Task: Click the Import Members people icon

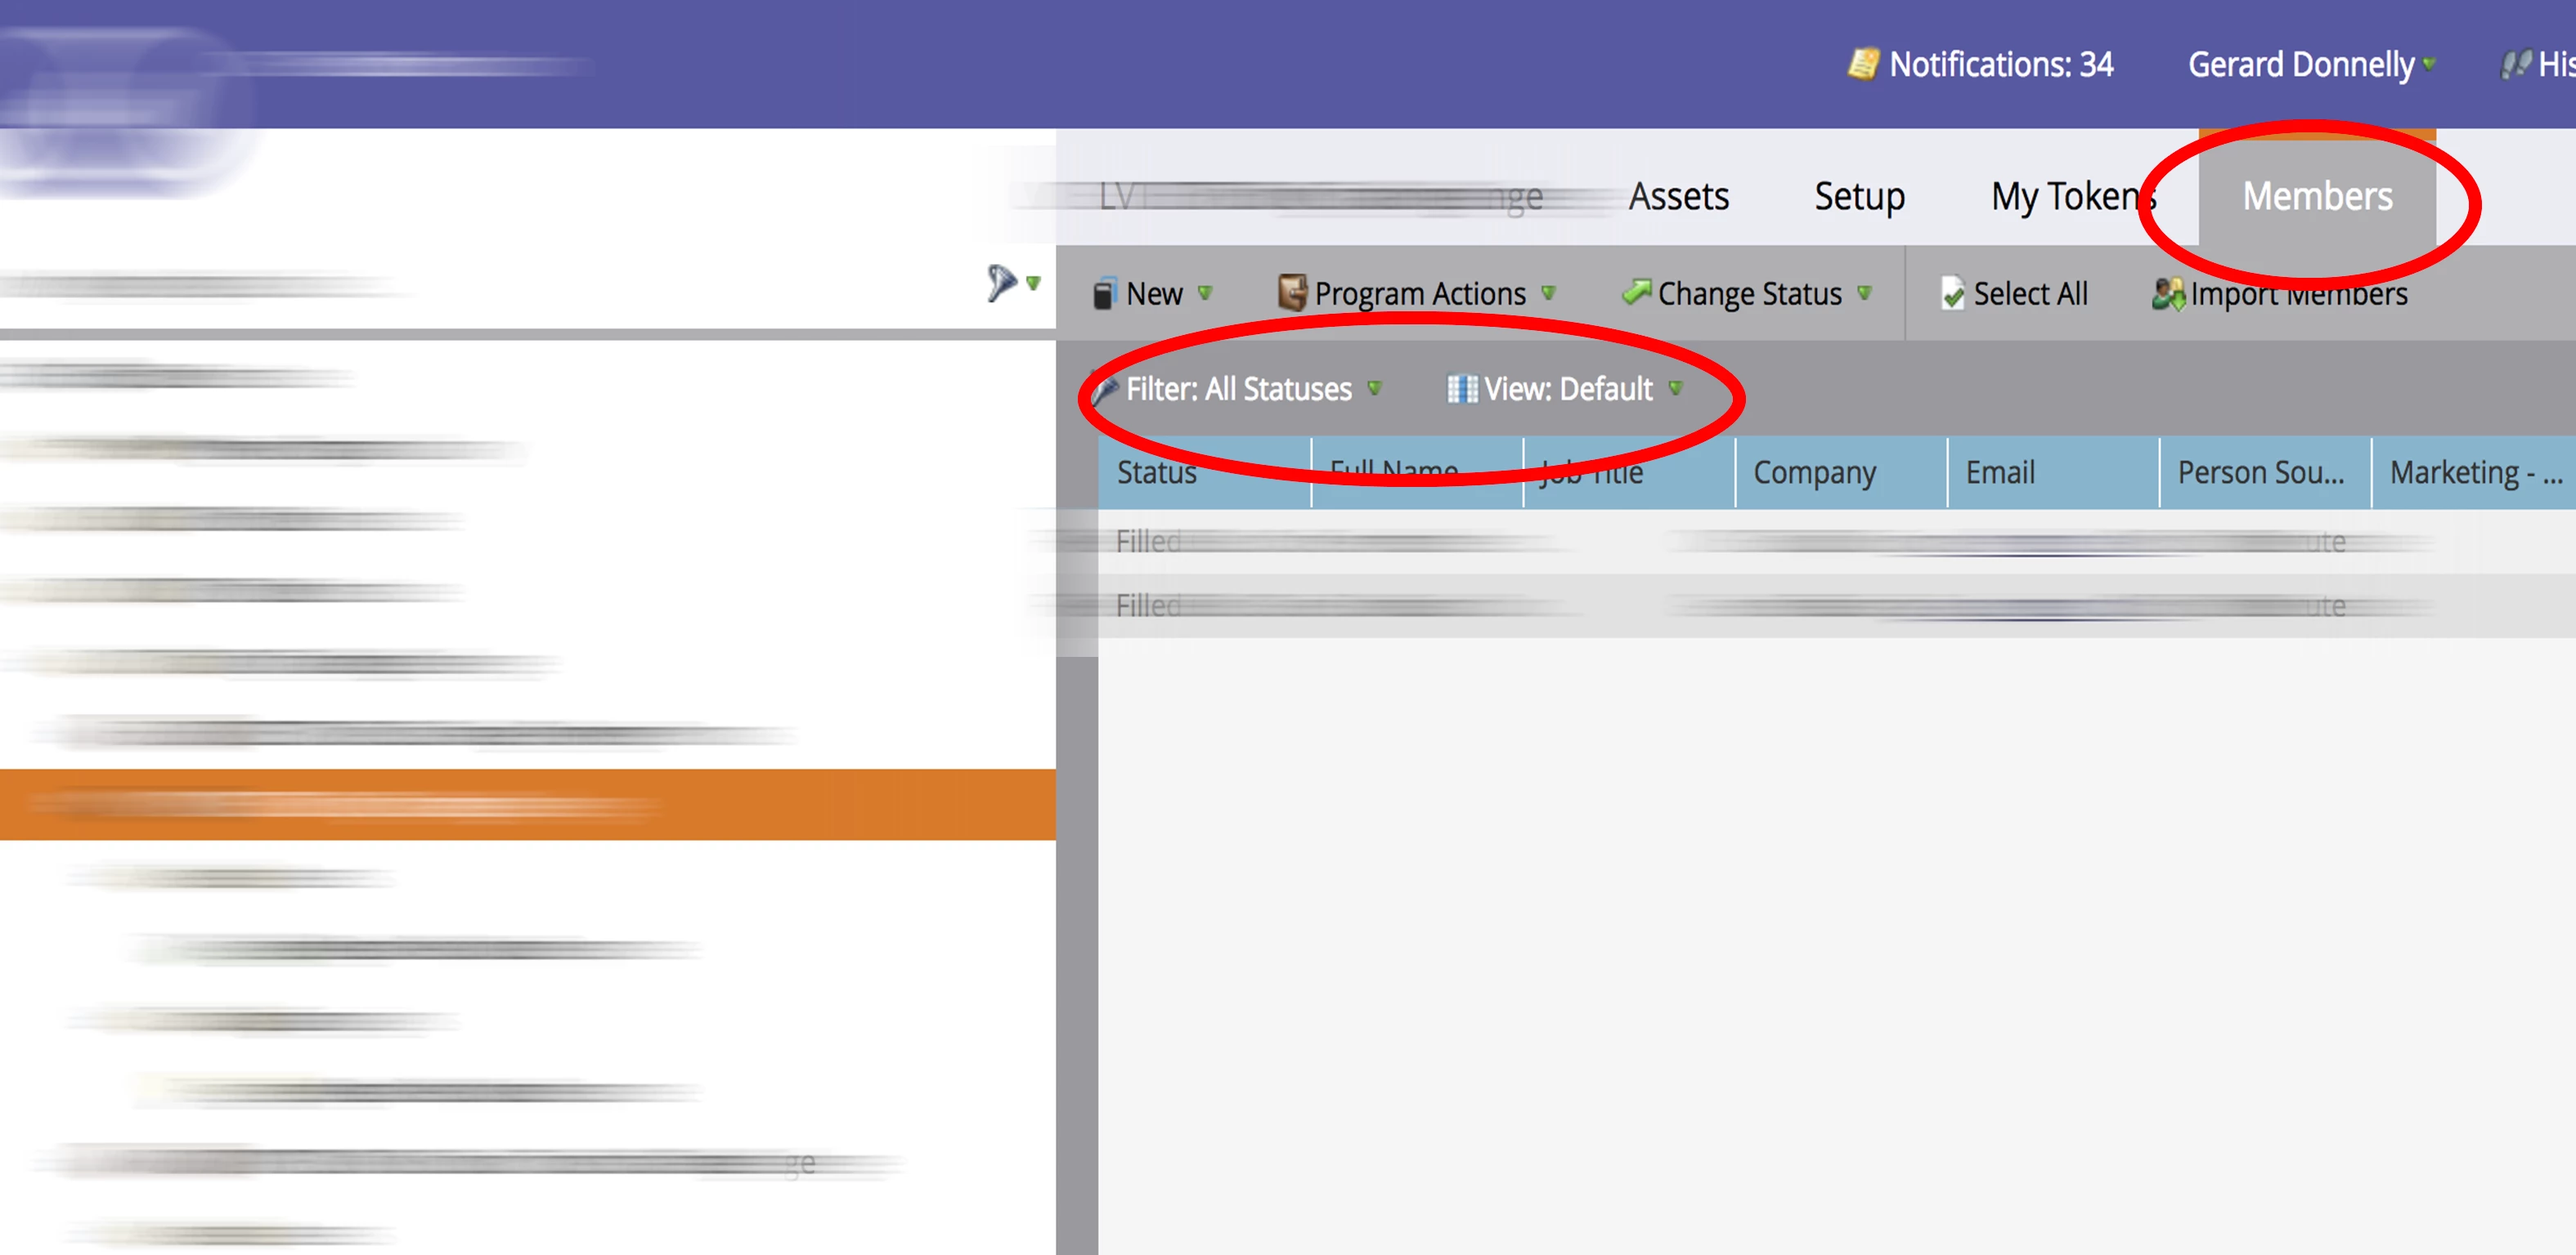Action: coord(2168,295)
